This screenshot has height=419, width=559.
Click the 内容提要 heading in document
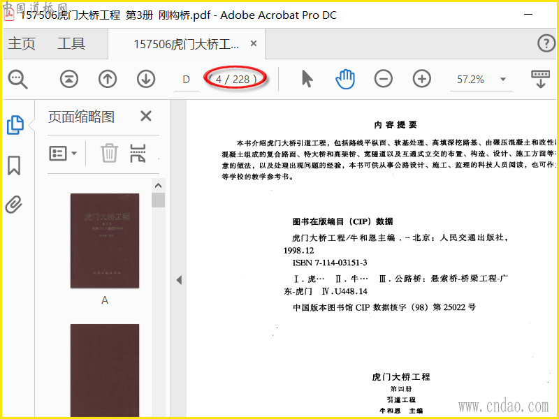(395, 125)
